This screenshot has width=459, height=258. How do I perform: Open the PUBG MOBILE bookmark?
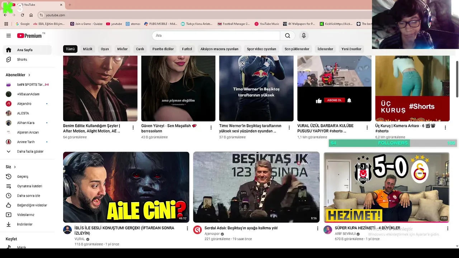pyautogui.click(x=161, y=24)
